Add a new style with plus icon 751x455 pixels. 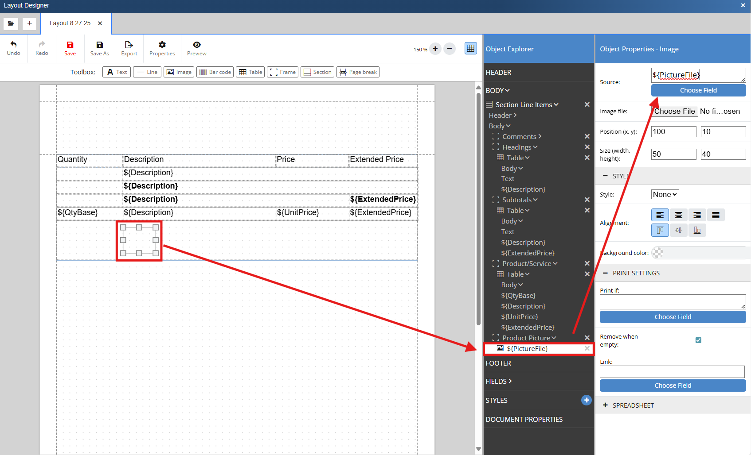(586, 400)
